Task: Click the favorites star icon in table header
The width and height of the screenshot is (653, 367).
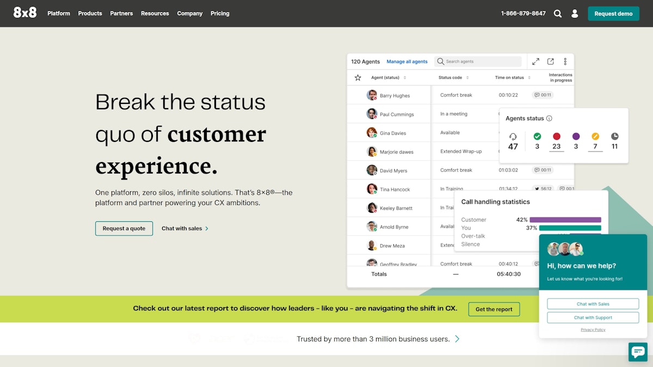Action: tap(358, 78)
